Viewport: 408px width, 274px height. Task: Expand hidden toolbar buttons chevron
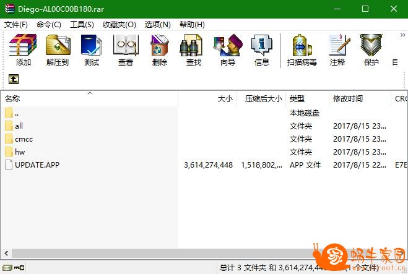[x=402, y=35]
